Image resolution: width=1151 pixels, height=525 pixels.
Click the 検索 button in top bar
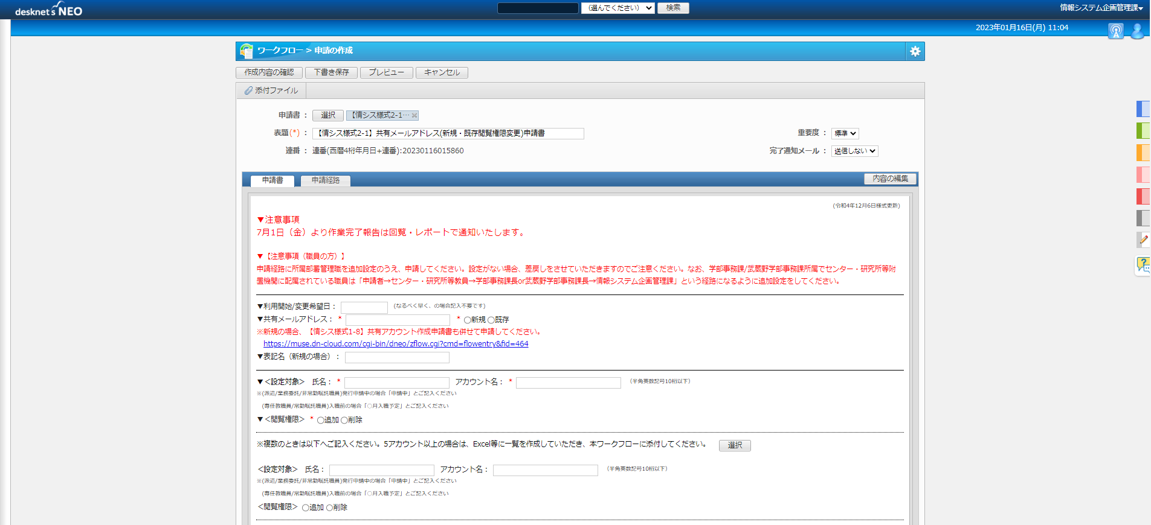click(x=673, y=8)
